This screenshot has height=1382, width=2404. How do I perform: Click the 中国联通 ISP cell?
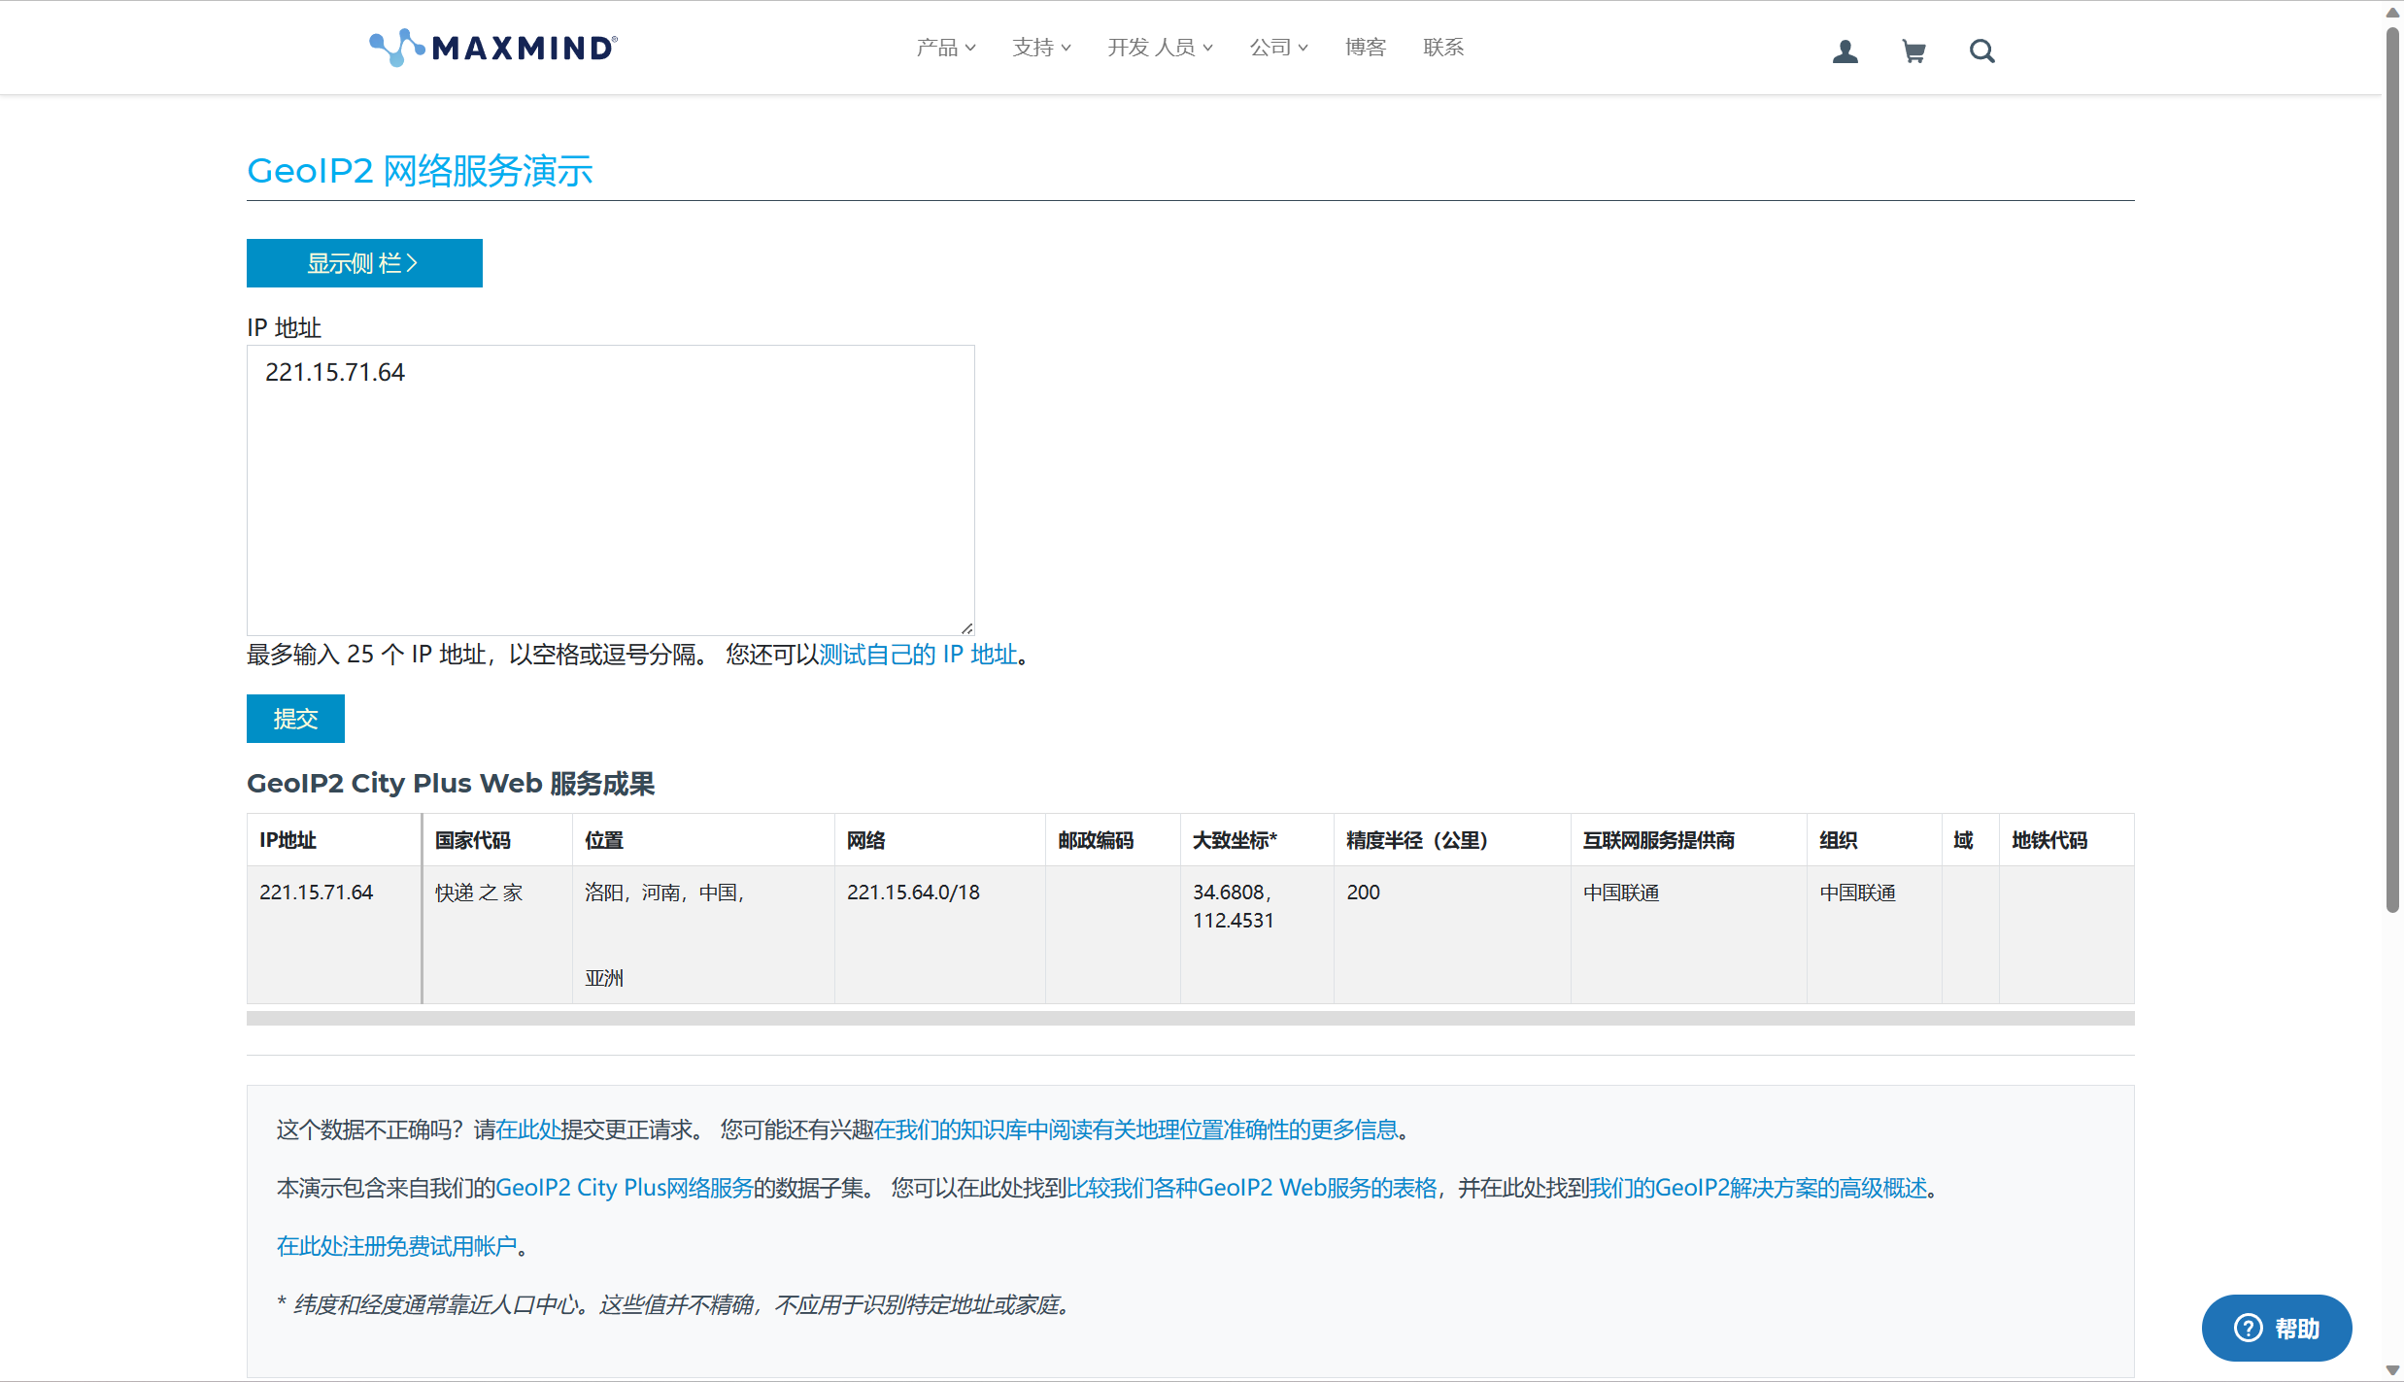(1689, 934)
